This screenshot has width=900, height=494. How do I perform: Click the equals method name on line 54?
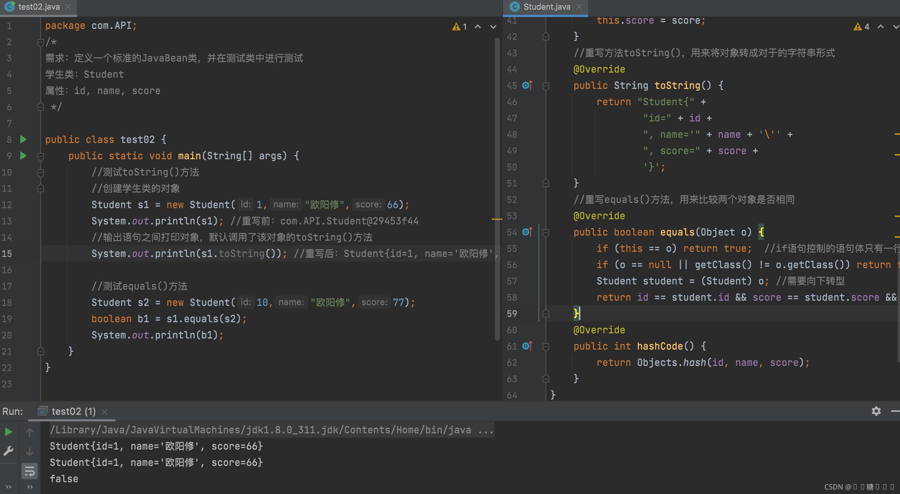click(x=677, y=232)
